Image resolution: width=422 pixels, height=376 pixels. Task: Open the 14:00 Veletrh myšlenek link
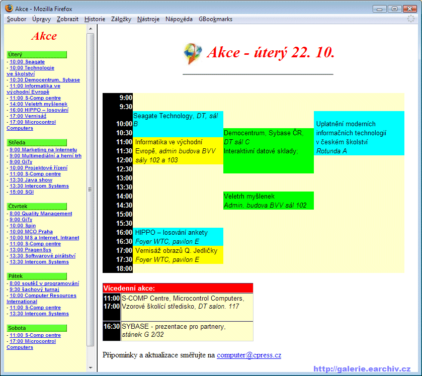pyautogui.click(x=39, y=104)
